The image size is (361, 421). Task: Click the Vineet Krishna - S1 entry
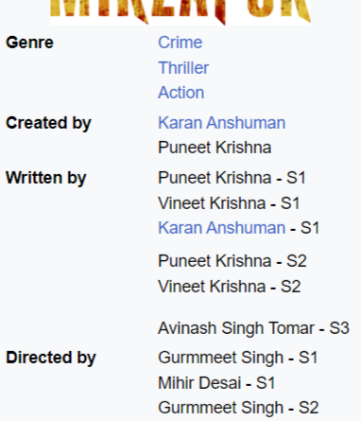pyautogui.click(x=229, y=203)
